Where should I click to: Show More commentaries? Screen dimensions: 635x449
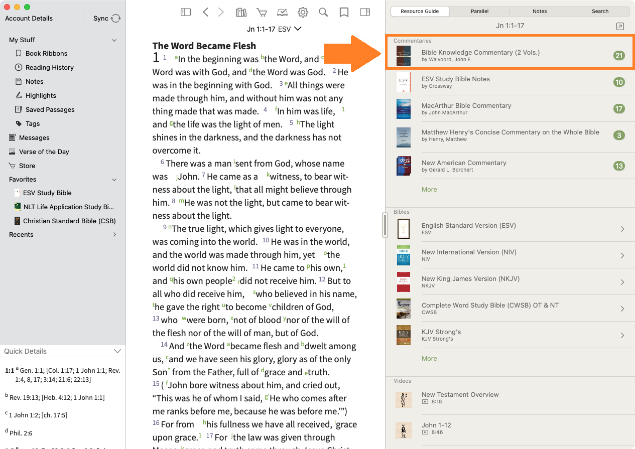[x=429, y=189]
